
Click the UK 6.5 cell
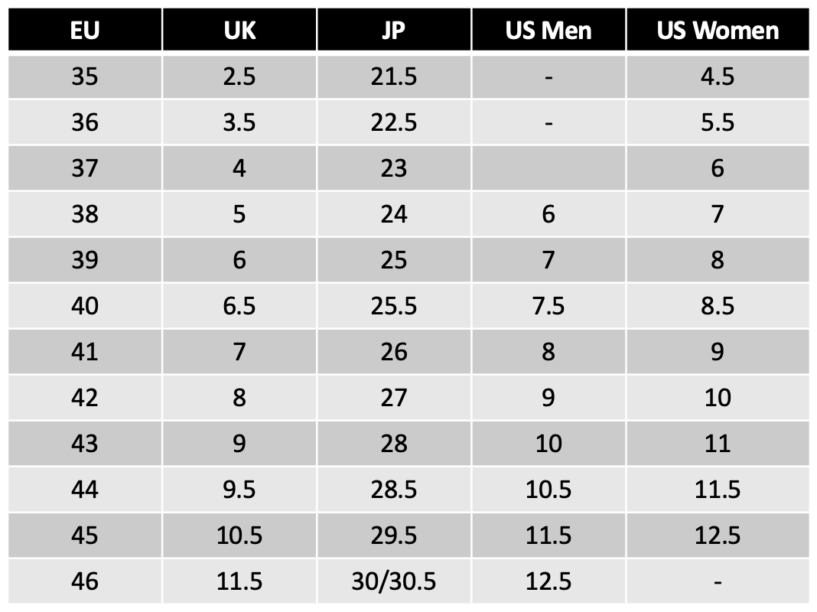239,306
